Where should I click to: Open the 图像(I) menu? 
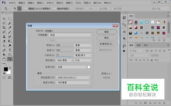[31, 3]
